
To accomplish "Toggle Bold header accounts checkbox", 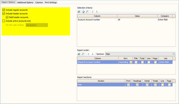I will coord(7,17).
